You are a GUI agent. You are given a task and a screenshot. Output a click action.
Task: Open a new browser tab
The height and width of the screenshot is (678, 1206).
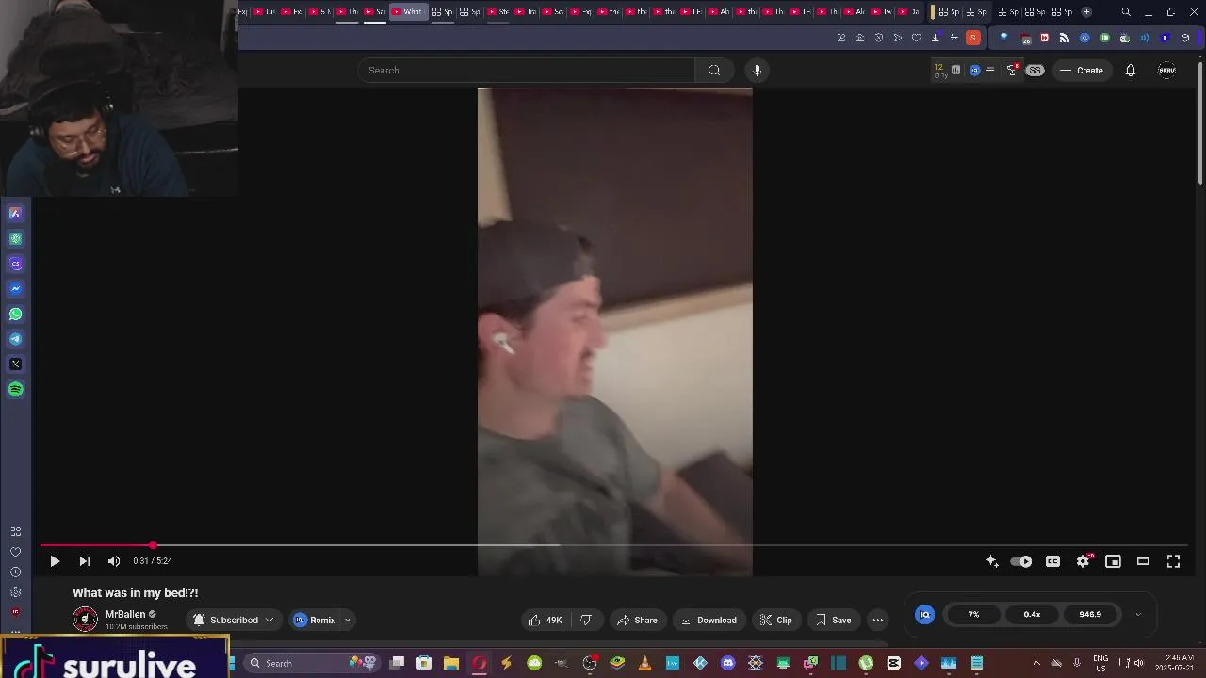1086,12
